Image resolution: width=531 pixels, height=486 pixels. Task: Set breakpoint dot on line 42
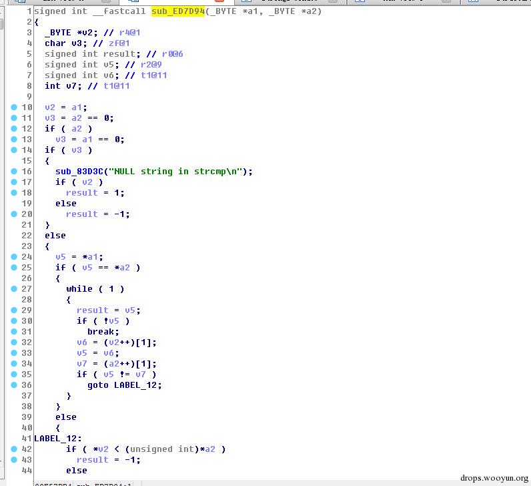pyautogui.click(x=14, y=449)
